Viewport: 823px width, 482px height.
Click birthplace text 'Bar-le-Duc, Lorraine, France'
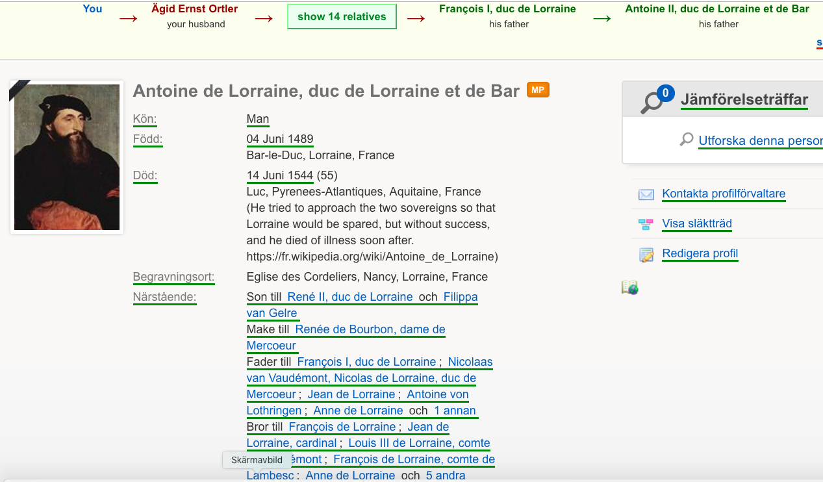tap(320, 155)
